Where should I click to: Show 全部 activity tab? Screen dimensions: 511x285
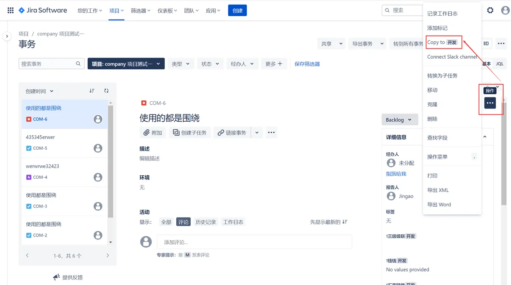point(166,222)
